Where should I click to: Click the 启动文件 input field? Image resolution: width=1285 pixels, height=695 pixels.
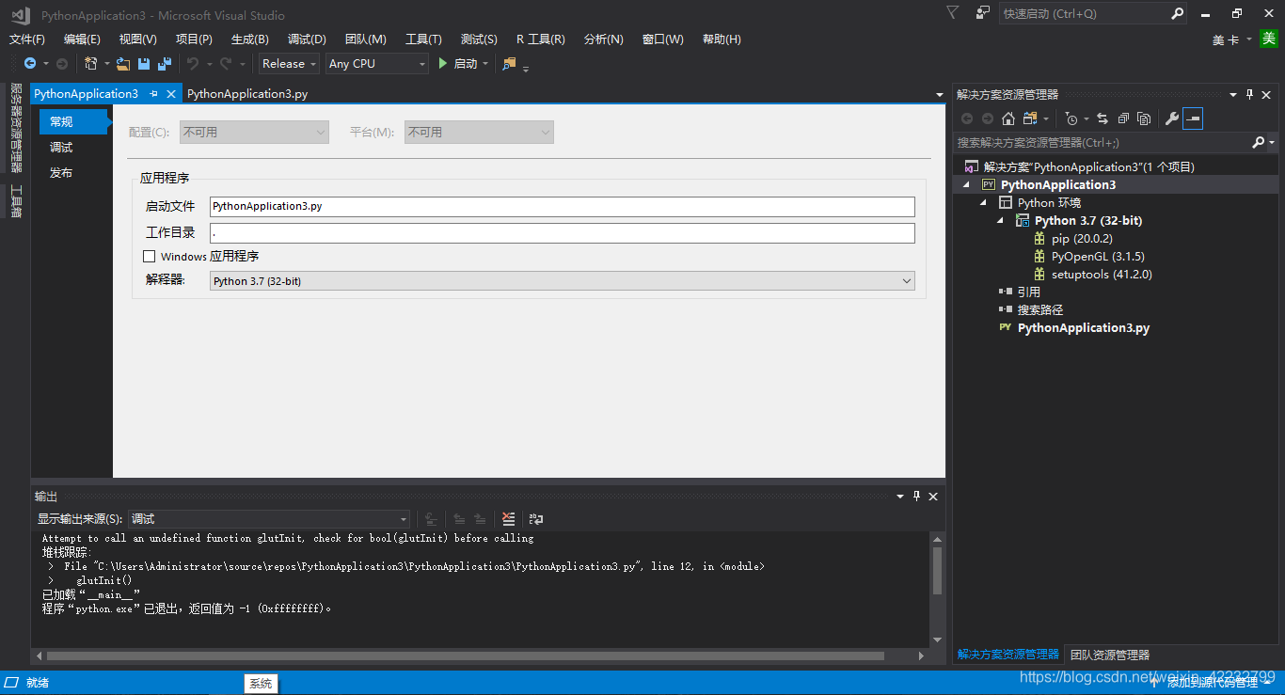click(563, 206)
